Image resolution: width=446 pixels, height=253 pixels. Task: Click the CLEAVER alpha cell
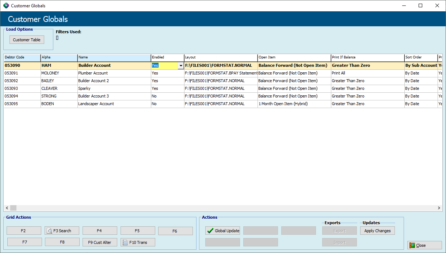pyautogui.click(x=59, y=88)
